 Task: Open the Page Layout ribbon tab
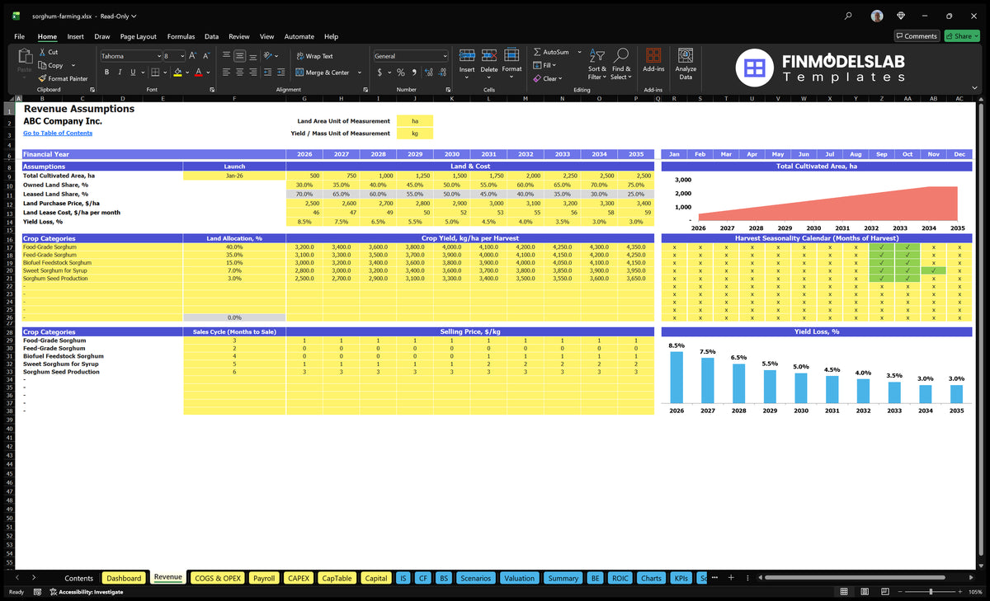click(x=138, y=36)
